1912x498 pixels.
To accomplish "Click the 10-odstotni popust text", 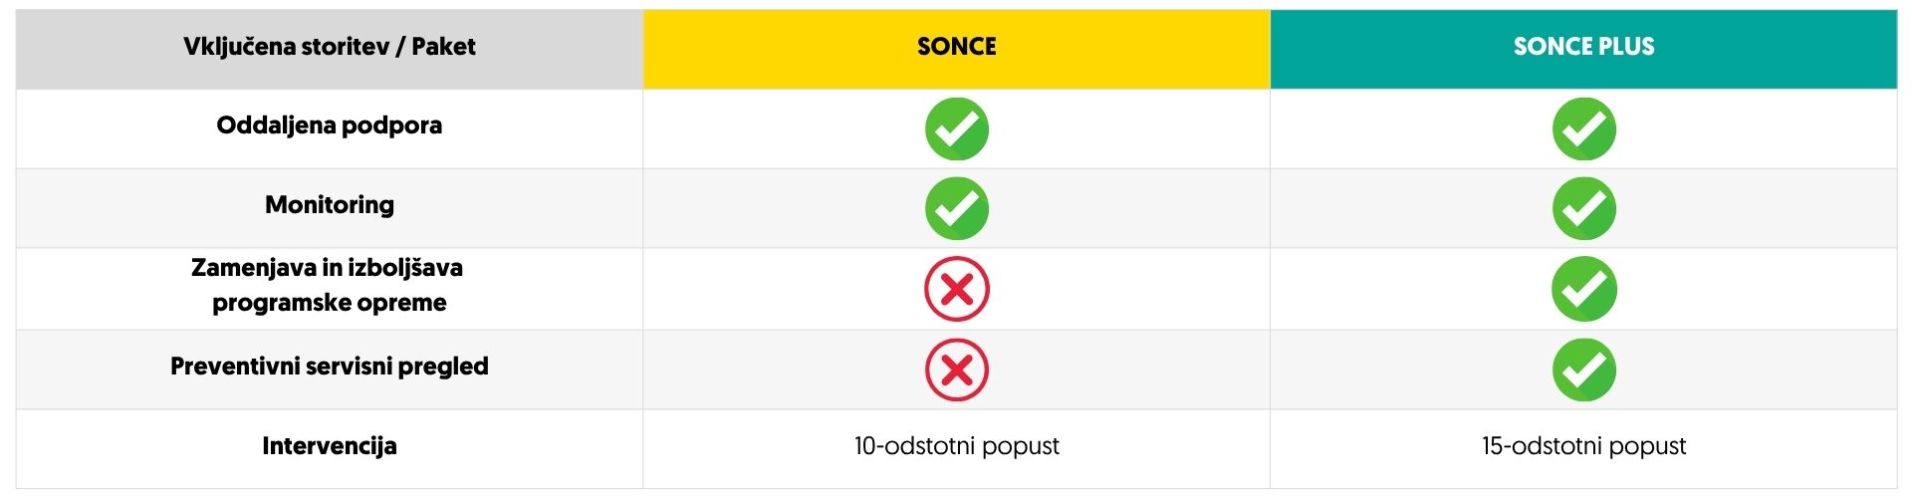I will pyautogui.click(x=956, y=446).
